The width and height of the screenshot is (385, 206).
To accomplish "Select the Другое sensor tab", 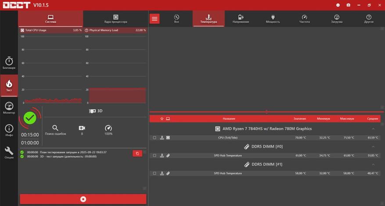I will click(x=369, y=19).
